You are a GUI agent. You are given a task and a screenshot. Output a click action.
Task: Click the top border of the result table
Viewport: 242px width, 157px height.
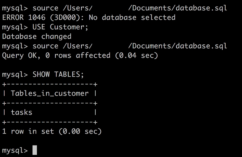50,84
